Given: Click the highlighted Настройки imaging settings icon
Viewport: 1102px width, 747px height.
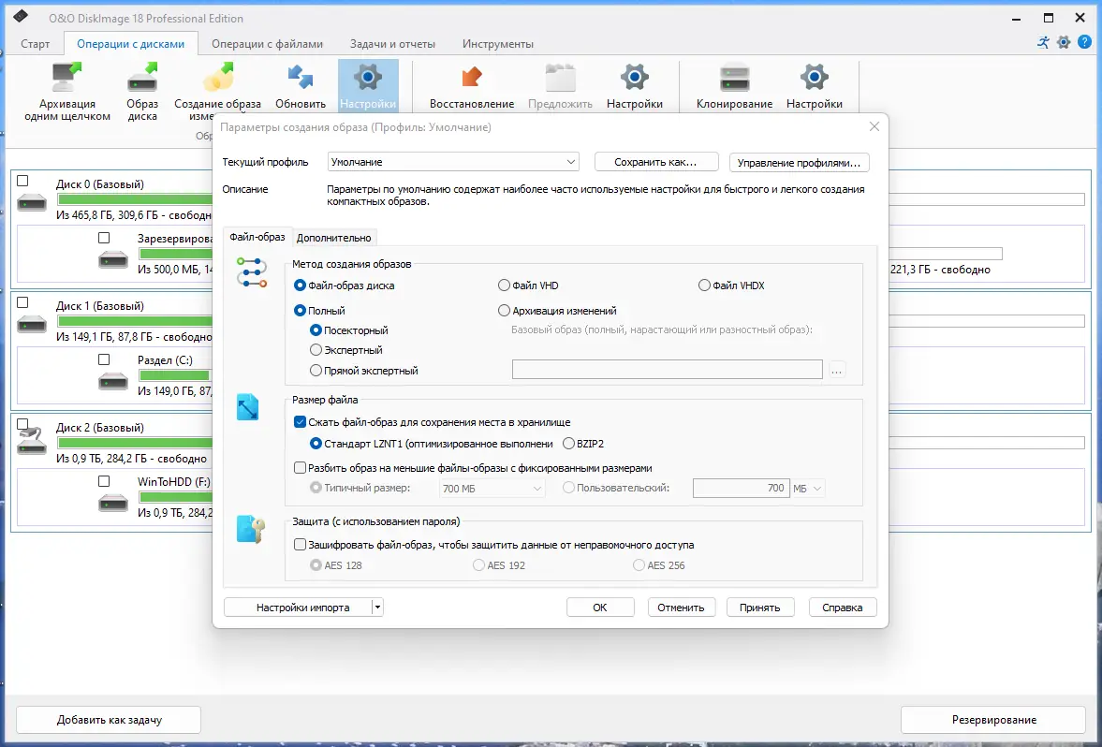Looking at the screenshot, I should tap(368, 78).
